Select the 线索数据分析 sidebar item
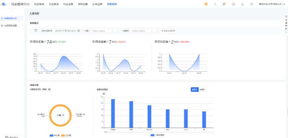The width and height of the screenshot is (288, 138). [12, 18]
